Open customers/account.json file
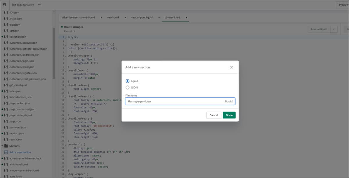 (23, 43)
